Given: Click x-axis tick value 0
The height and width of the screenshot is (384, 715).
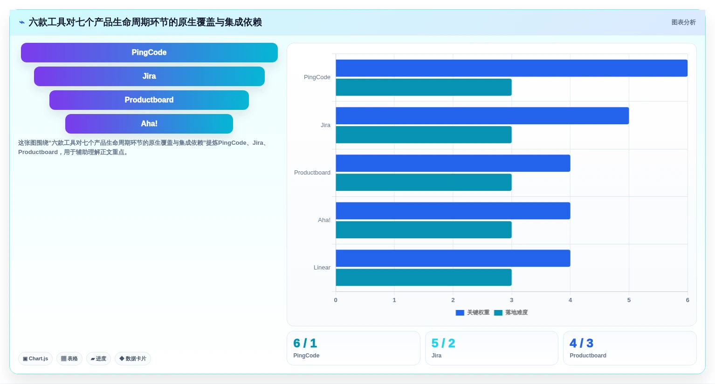Looking at the screenshot, I should click(x=336, y=300).
